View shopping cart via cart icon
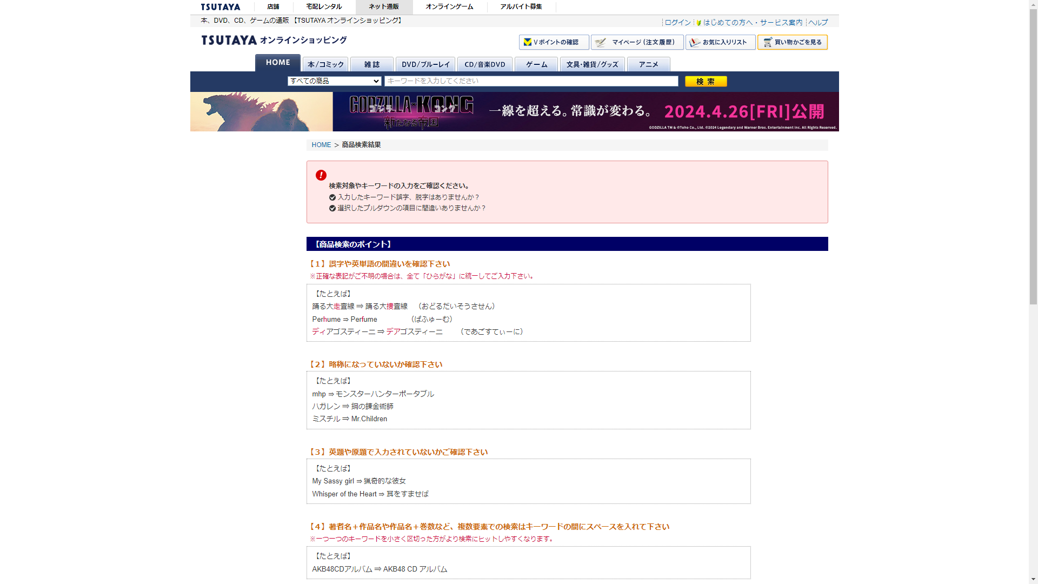The image size is (1038, 584). click(768, 42)
